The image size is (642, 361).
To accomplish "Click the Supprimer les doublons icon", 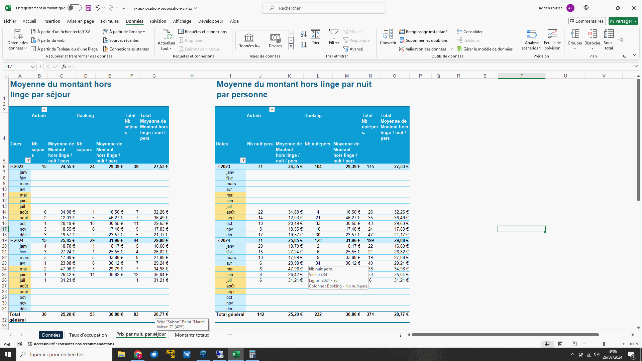I will pos(402,40).
